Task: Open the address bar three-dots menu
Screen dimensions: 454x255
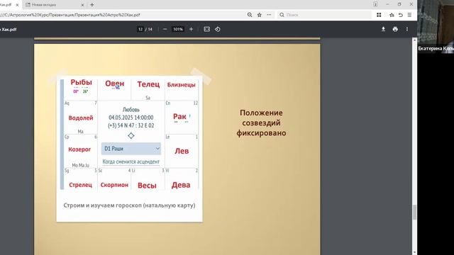Action: click(x=269, y=15)
